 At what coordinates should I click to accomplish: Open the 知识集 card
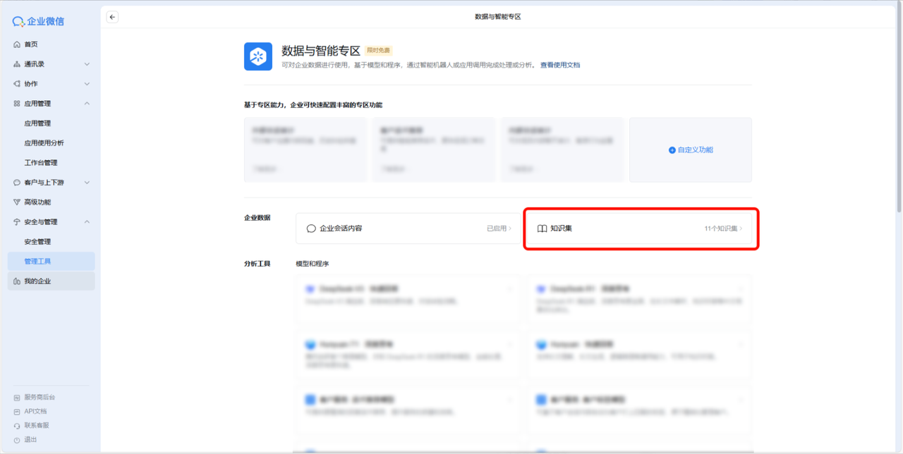[640, 228]
